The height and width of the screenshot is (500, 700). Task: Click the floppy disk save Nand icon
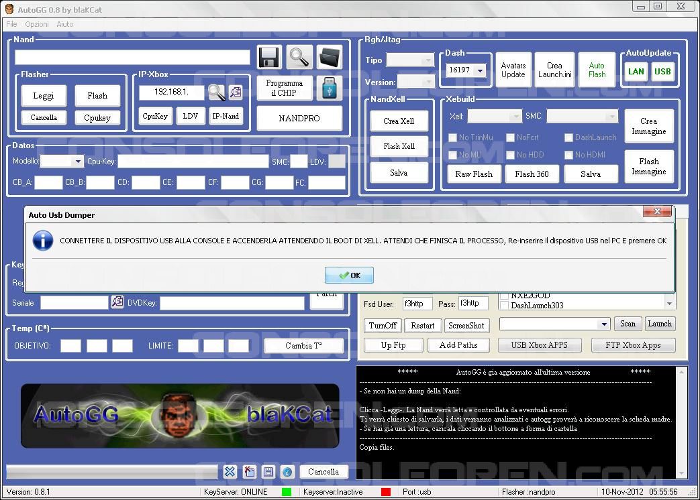tap(269, 58)
